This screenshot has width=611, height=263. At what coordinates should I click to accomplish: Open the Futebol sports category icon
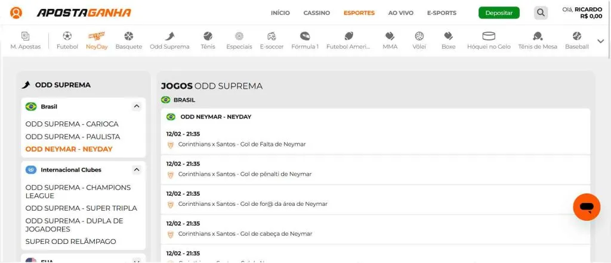(67, 36)
